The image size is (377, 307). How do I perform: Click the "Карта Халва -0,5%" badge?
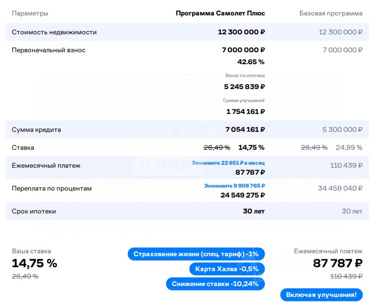(x=227, y=269)
